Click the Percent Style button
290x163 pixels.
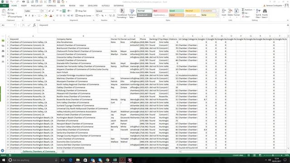(x=102, y=16)
